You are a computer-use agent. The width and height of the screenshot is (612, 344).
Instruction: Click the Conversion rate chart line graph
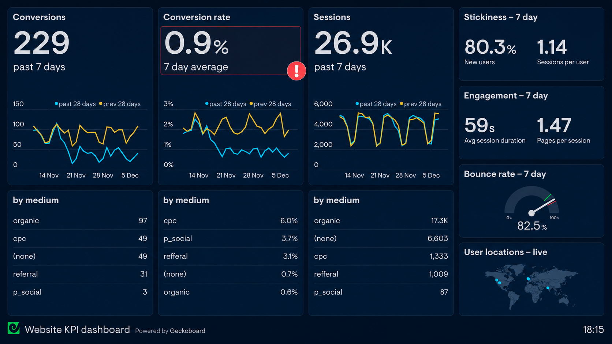click(236, 135)
